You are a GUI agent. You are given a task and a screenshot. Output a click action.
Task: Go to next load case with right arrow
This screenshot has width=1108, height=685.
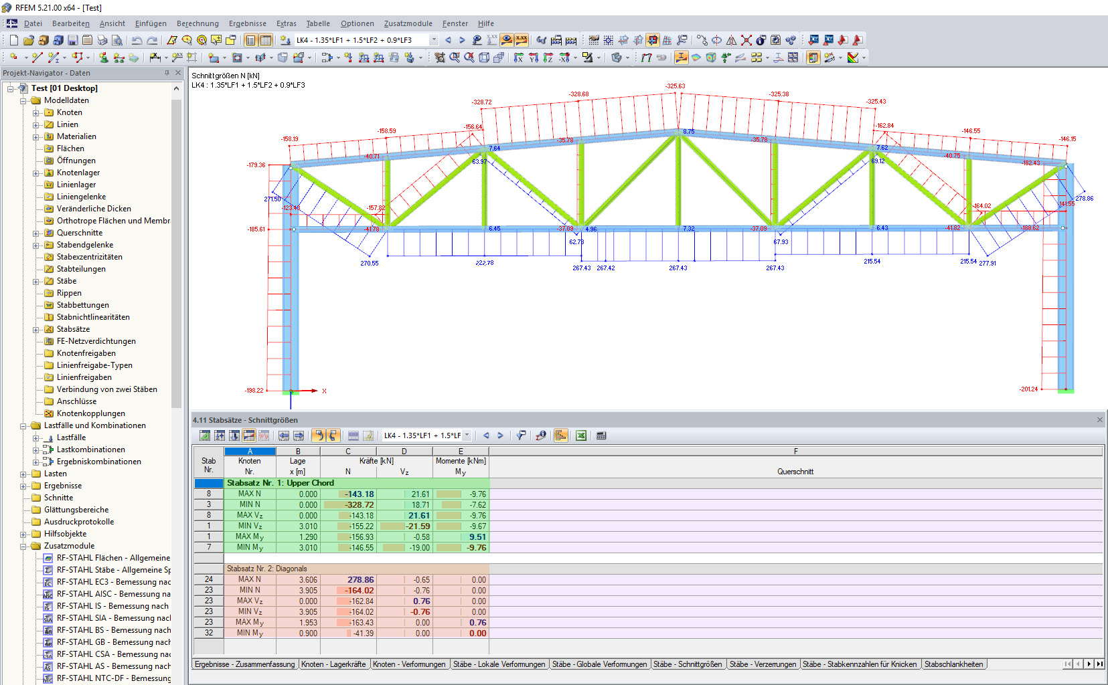click(x=462, y=40)
